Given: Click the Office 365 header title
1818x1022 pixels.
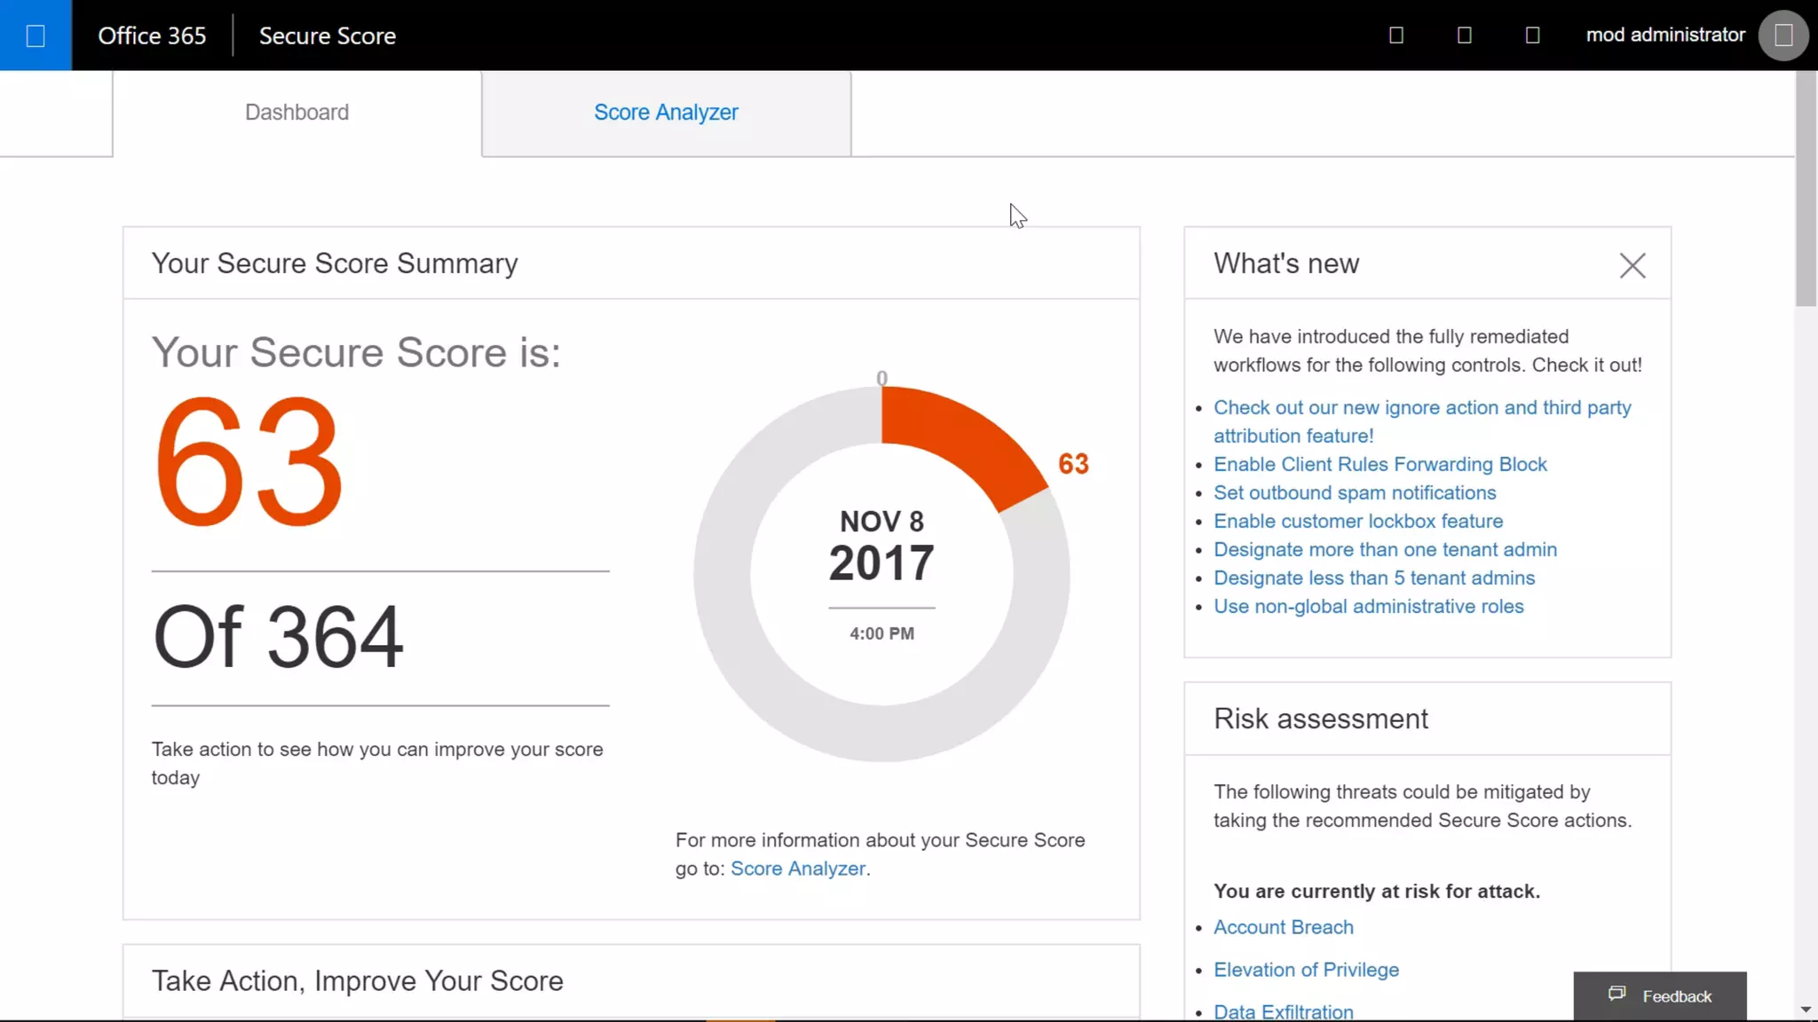Looking at the screenshot, I should point(152,35).
